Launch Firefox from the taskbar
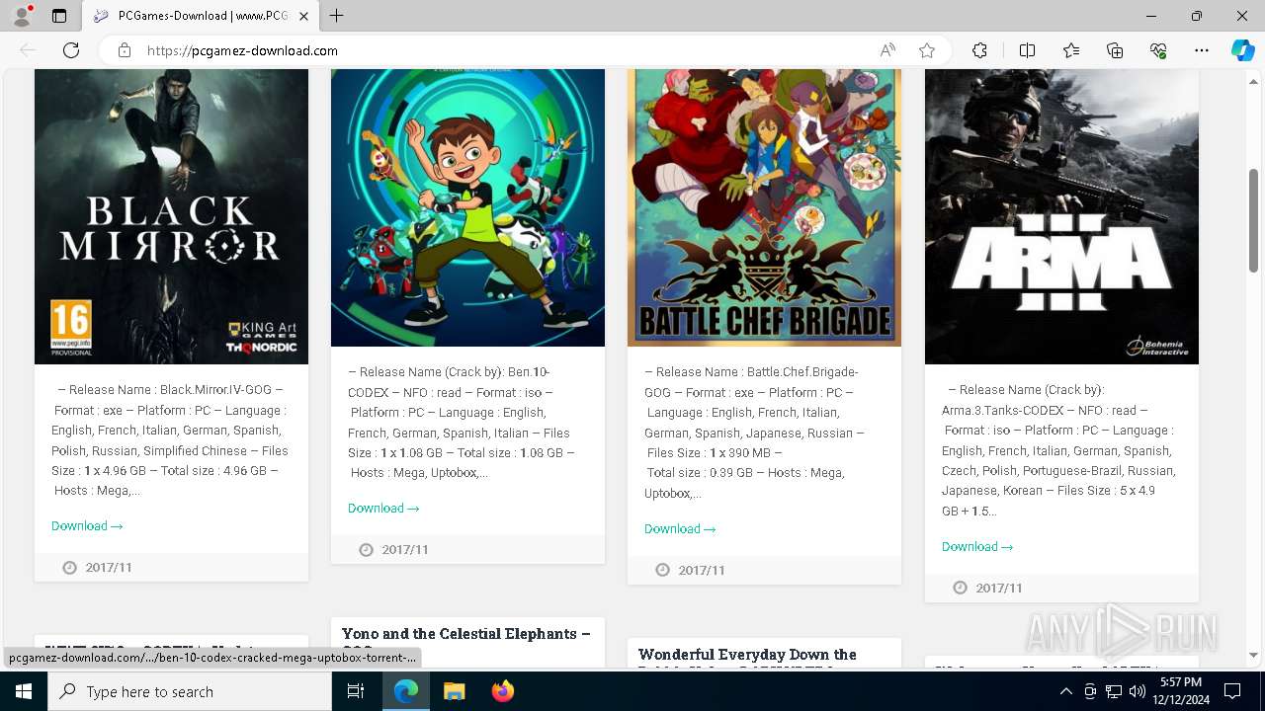1265x711 pixels. point(502,691)
